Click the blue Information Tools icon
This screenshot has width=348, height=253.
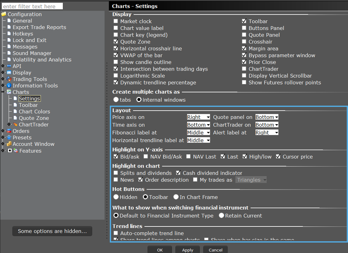pyautogui.click(x=9, y=85)
